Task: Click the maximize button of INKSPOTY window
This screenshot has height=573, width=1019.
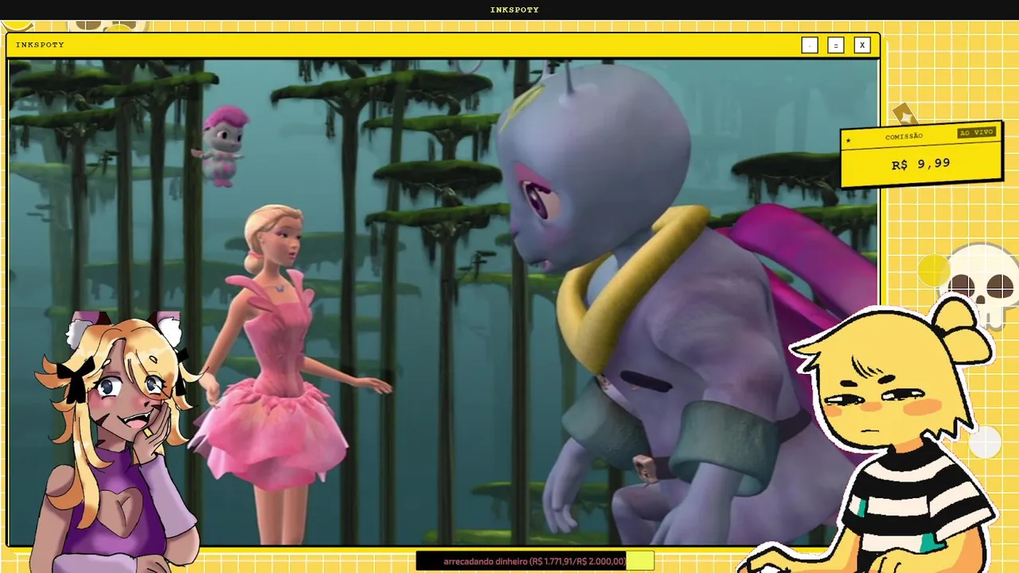Action: click(x=836, y=45)
